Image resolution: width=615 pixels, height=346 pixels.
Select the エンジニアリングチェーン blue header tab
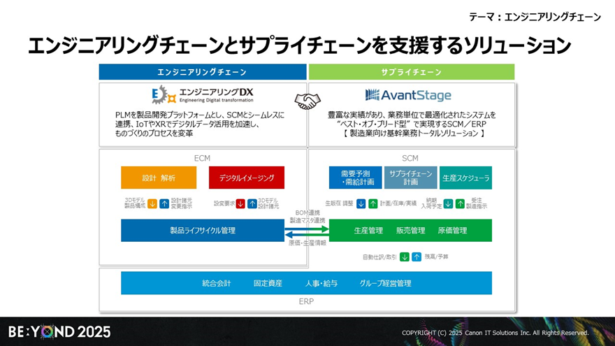[202, 72]
